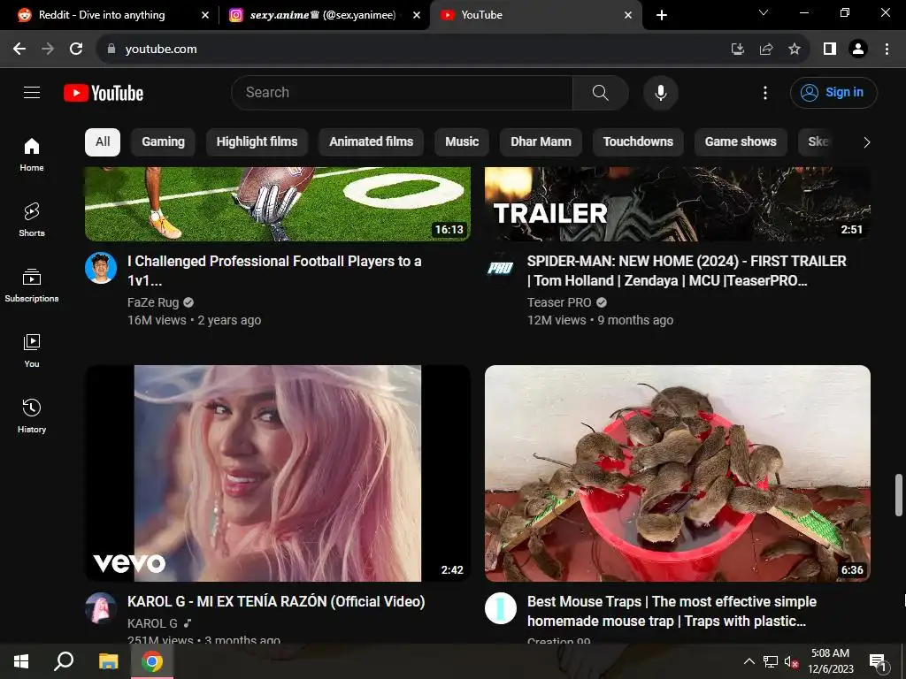
Task: Open network status tray icon
Action: pos(771,661)
